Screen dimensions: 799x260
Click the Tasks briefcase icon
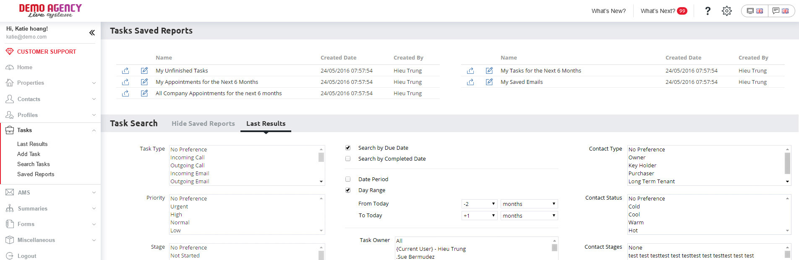[x=10, y=130]
